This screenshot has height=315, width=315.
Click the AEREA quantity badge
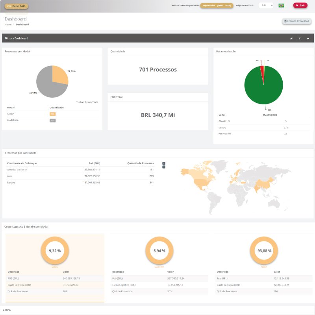52,114
